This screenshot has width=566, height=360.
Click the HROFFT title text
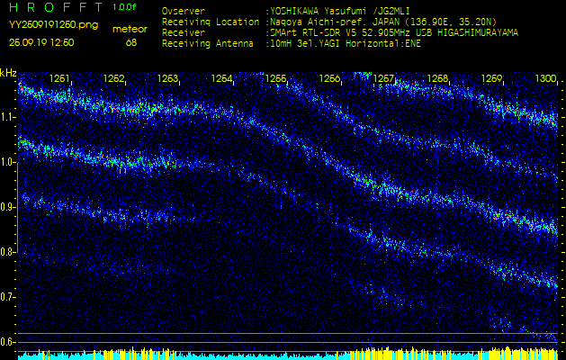click(54, 8)
